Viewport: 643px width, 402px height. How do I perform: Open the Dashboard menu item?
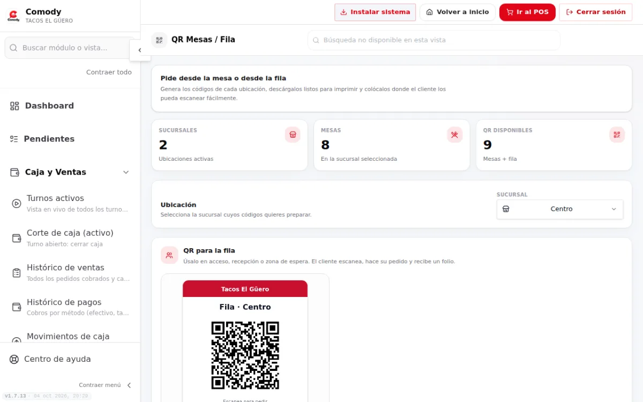click(x=70, y=106)
